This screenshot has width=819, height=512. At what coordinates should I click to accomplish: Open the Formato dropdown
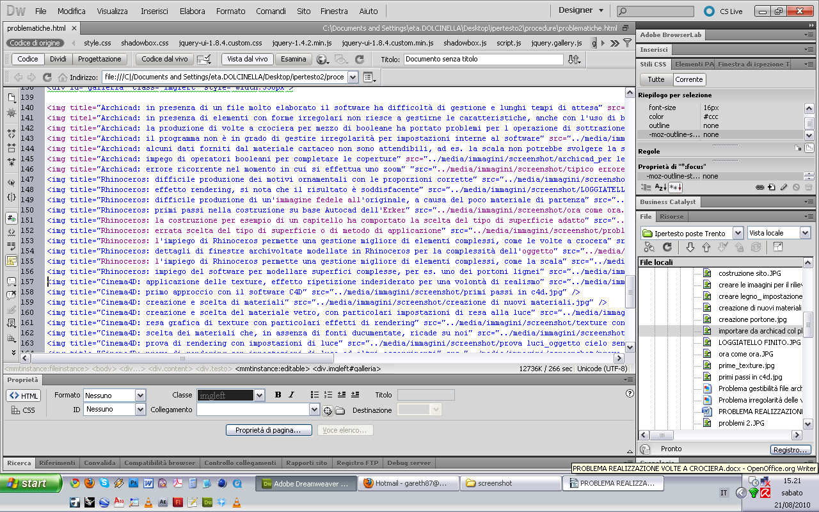pos(141,396)
